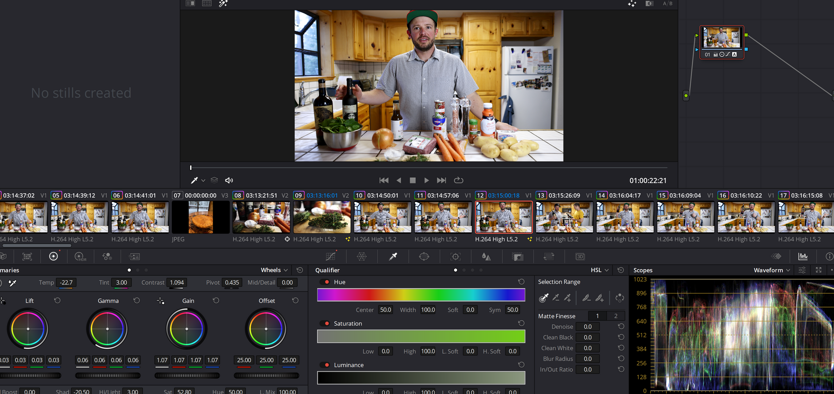Click the Saturation range bar
The image size is (834, 394).
pos(421,336)
